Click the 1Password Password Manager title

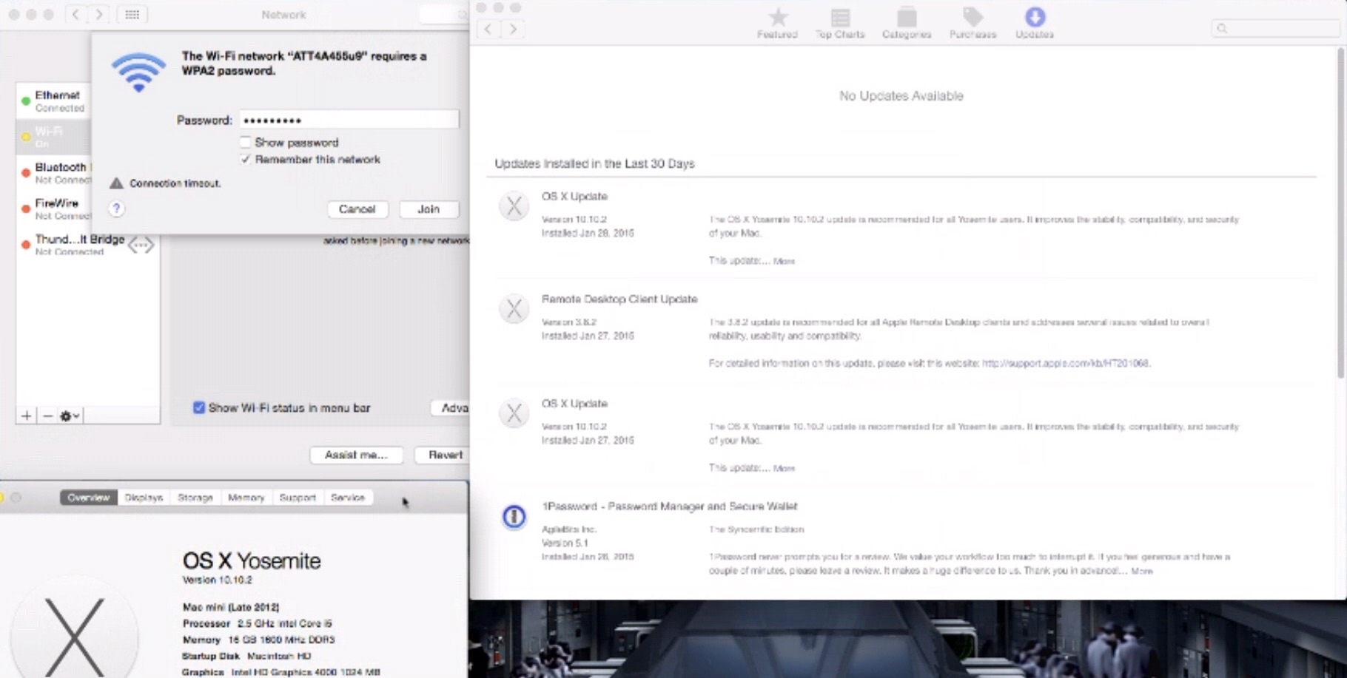coord(670,506)
